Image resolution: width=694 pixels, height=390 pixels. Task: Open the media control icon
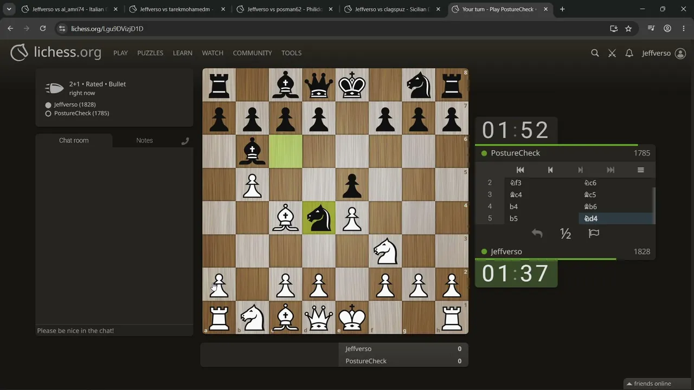651,29
